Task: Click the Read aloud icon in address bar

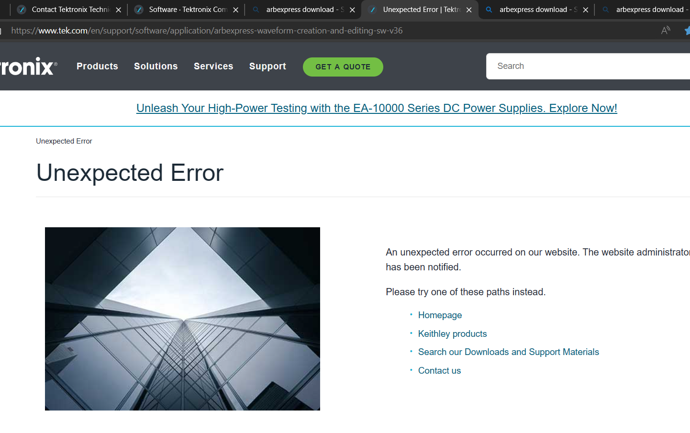Action: coord(665,31)
